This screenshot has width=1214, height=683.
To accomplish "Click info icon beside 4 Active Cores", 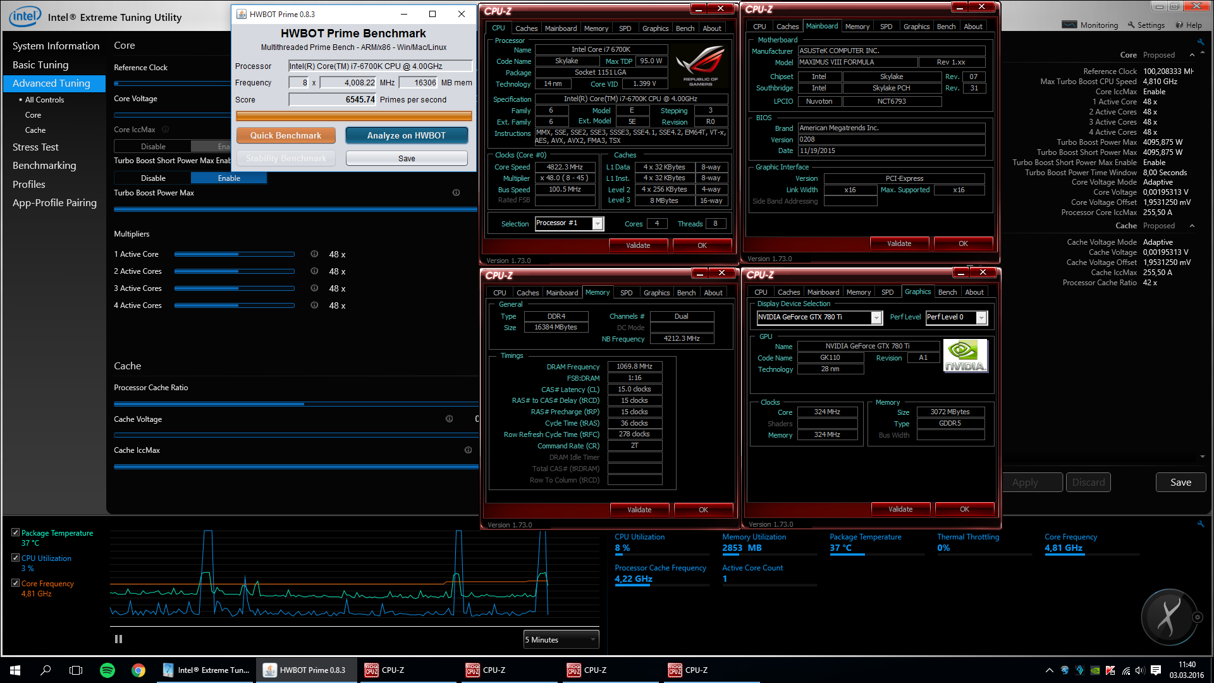I will pyautogui.click(x=314, y=305).
